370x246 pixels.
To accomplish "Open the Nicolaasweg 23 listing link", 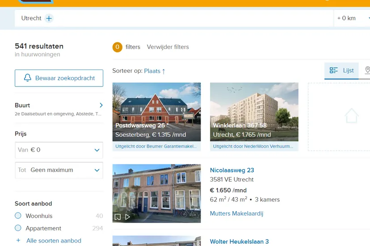I will tap(232, 170).
